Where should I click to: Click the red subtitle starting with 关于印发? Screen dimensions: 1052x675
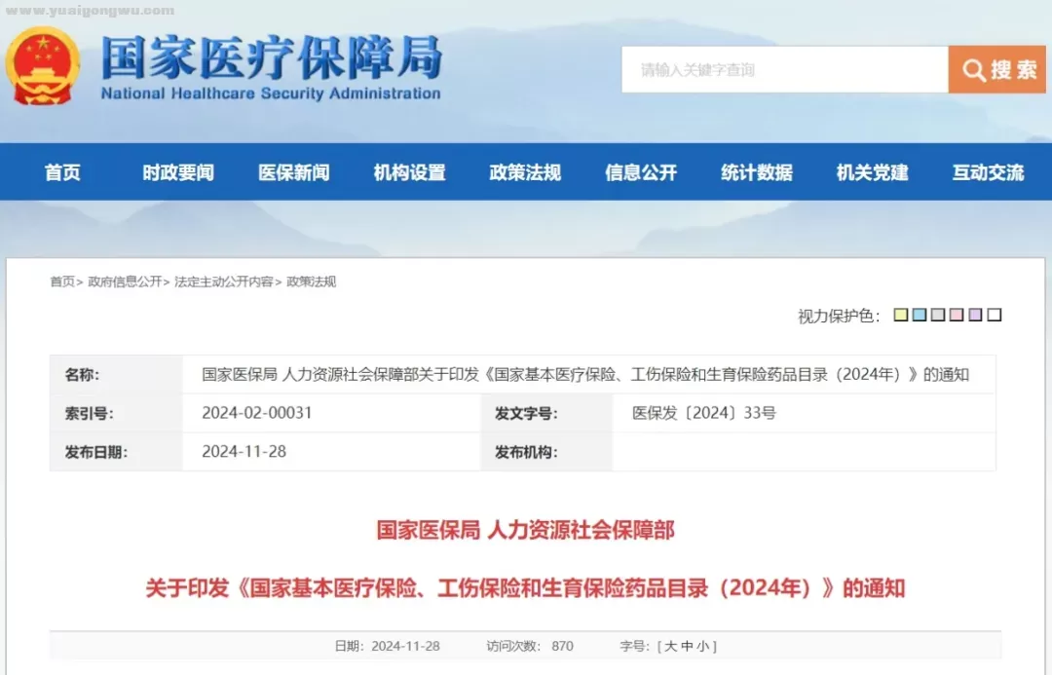[525, 588]
